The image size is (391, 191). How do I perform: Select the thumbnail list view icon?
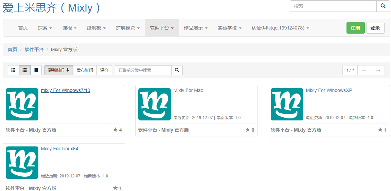pyautogui.click(x=25, y=70)
